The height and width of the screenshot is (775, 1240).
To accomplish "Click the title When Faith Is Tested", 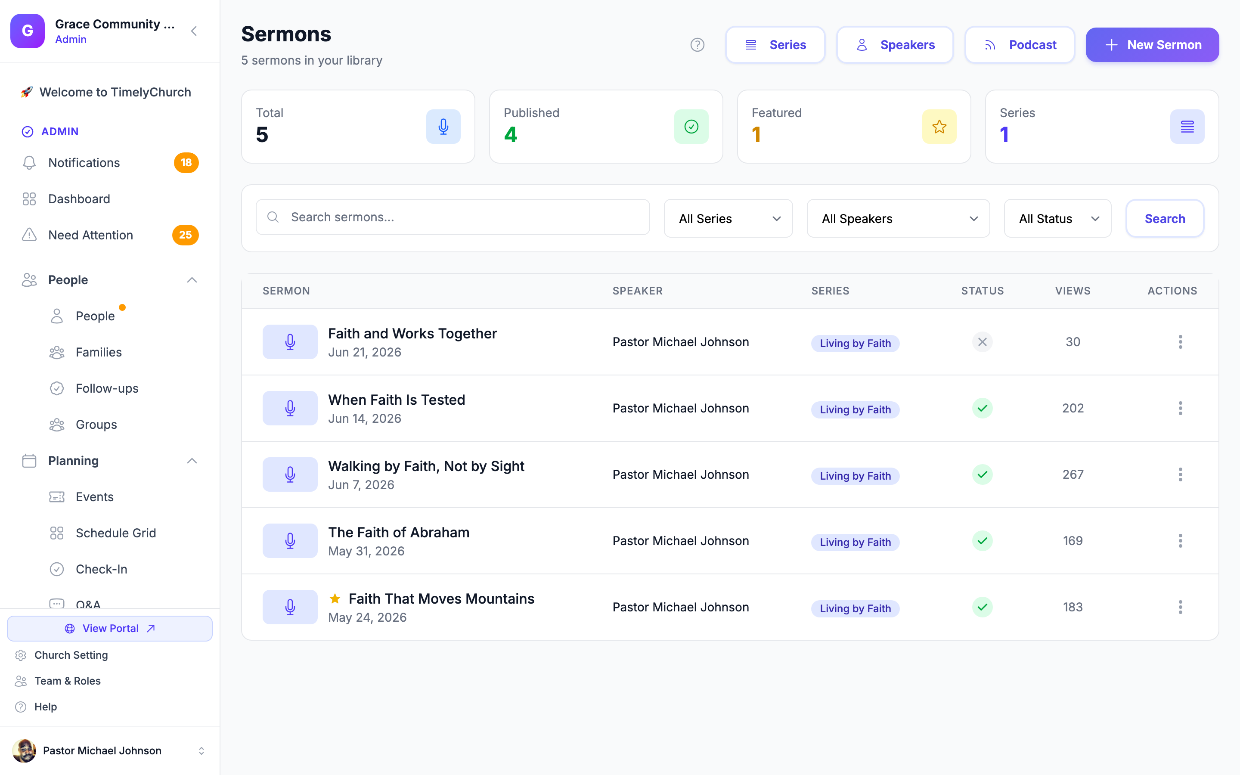I will (397, 400).
